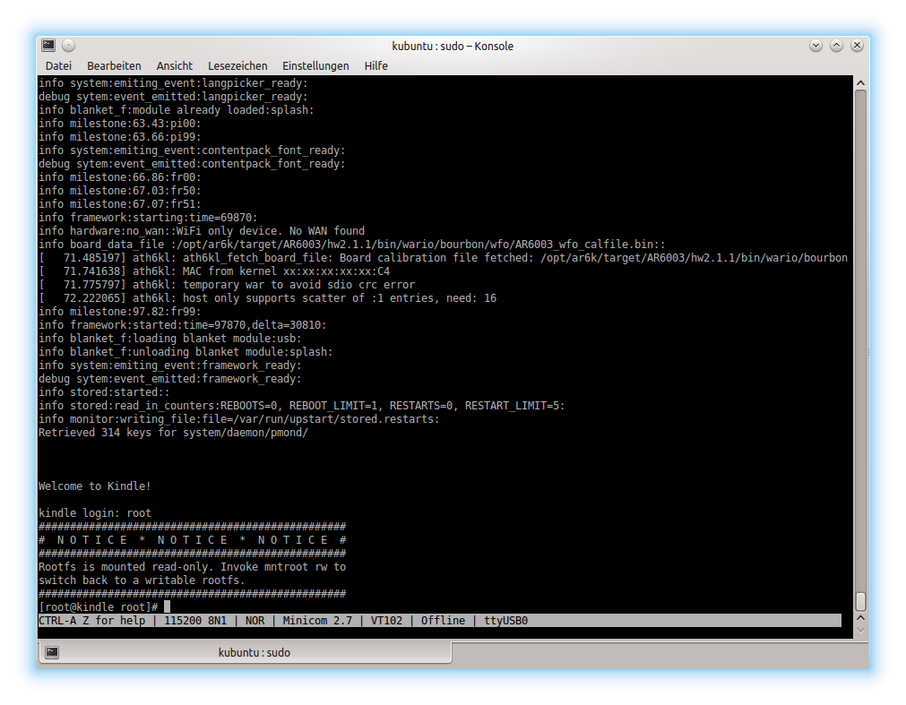The width and height of the screenshot is (906, 705).
Task: Click 'info milestone:66.86:fr00:' line
Action: click(x=119, y=176)
